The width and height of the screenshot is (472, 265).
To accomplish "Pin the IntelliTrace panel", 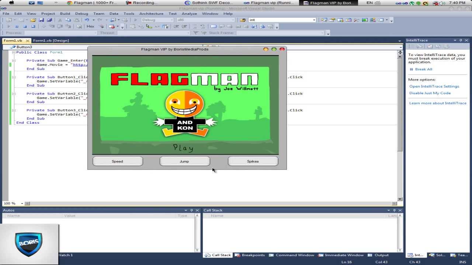I will point(461,40).
